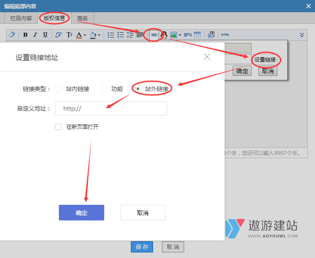Viewport: 315px width, 258px height.
Task: Select the 站外链接 radio option
Action: click(x=138, y=89)
